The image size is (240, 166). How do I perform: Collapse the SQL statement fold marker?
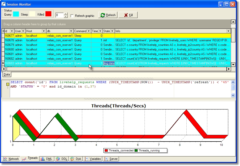click(x=8, y=84)
